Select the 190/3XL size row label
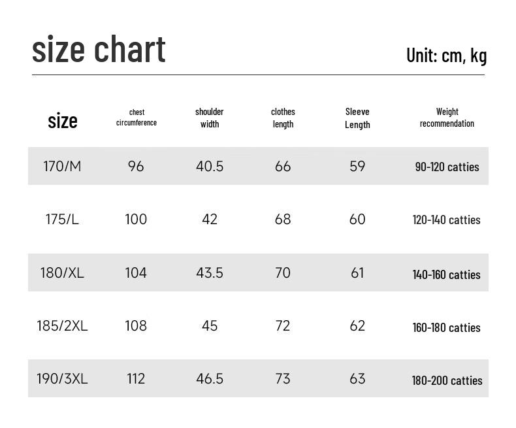 point(62,379)
